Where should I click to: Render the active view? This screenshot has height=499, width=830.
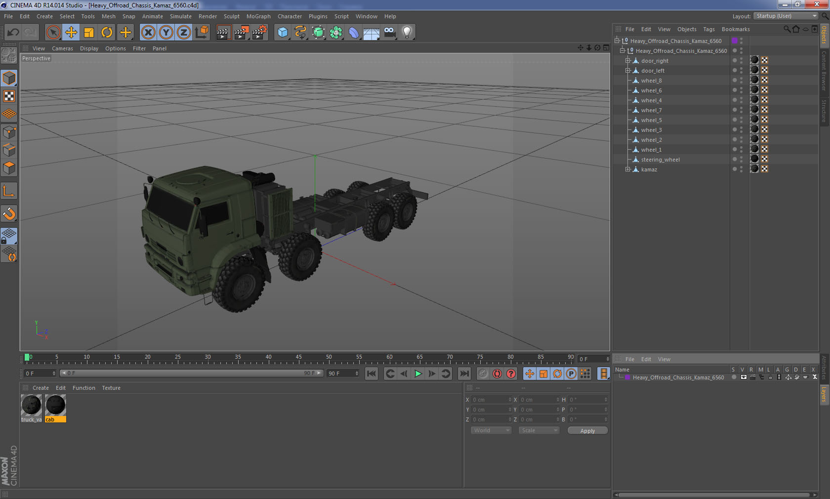pyautogui.click(x=223, y=33)
